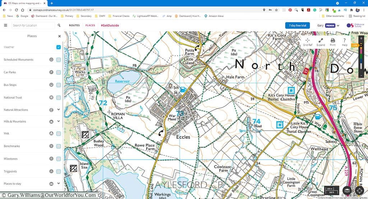Open the map layers selector
368x199 pixels.
[347, 190]
